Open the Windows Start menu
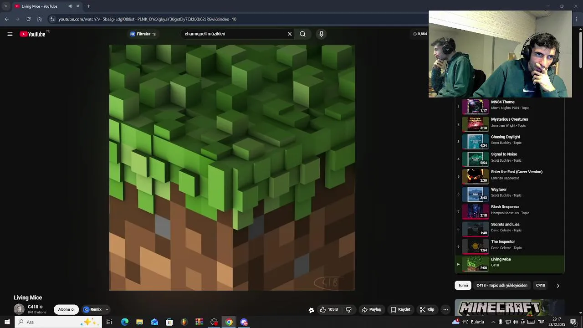This screenshot has width=583, height=328. tap(7, 322)
